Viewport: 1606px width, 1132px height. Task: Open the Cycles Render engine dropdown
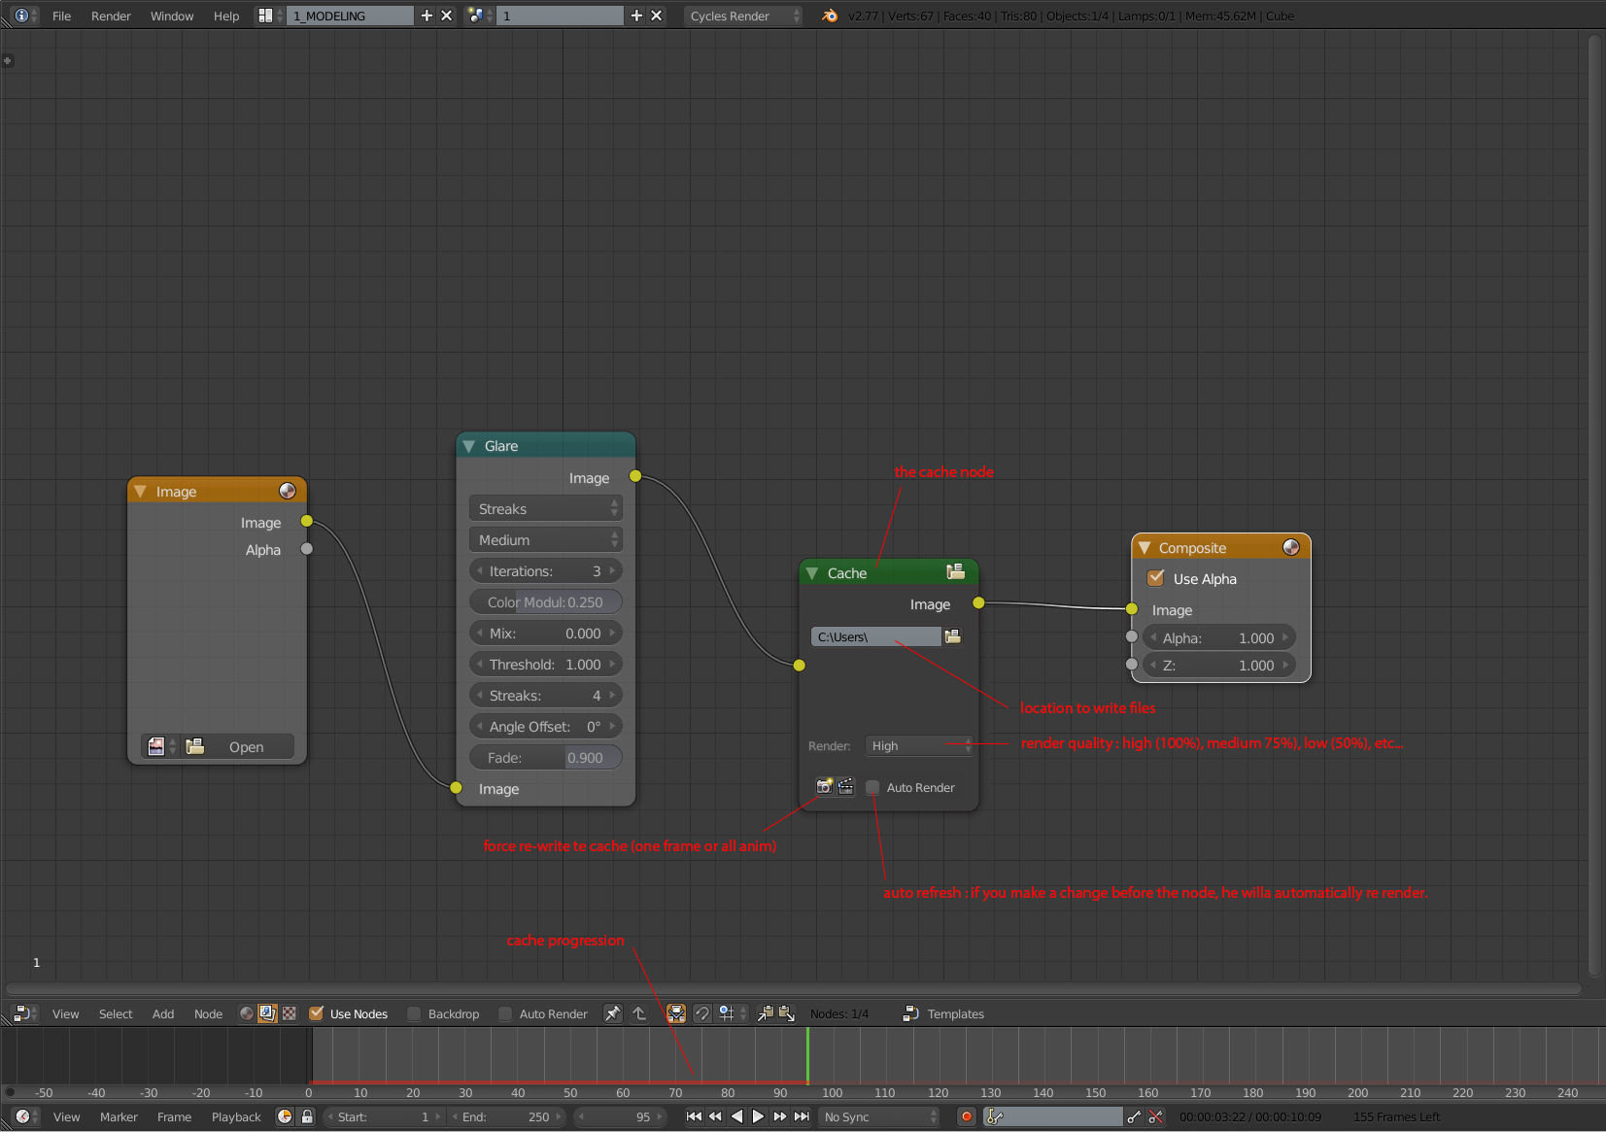(743, 16)
